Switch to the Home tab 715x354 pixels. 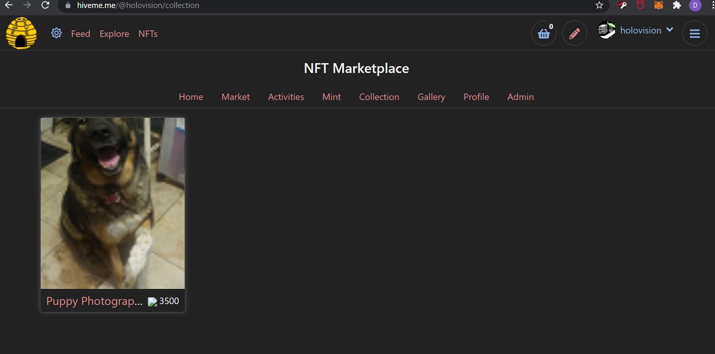point(191,96)
